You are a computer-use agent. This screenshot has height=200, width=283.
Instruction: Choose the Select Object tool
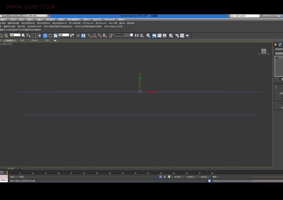(23, 36)
